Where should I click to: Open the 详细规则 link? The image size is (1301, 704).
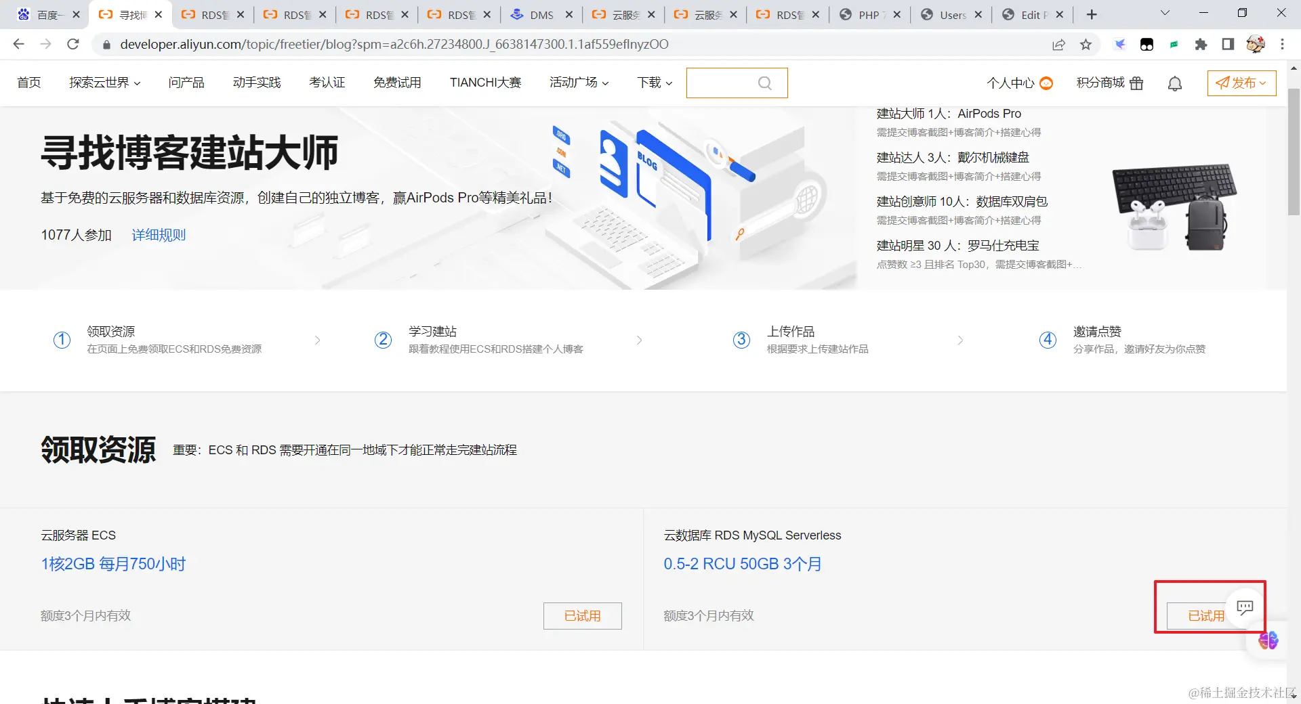pos(159,235)
